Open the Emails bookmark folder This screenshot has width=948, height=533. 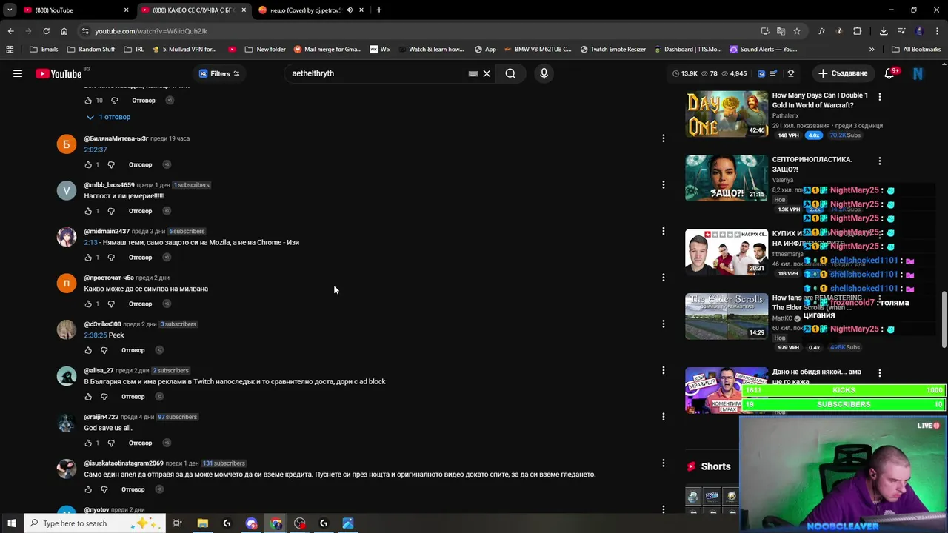(44, 50)
